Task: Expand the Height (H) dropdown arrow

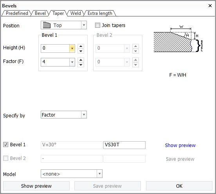Action: [72, 48]
